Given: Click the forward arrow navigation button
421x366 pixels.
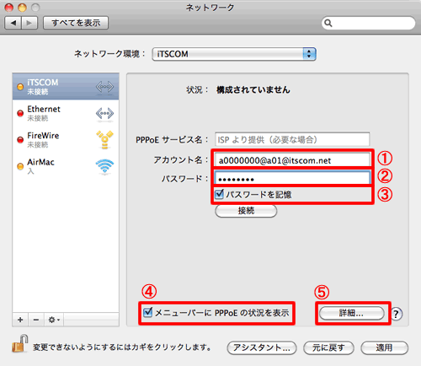Looking at the screenshot, I should point(29,23).
